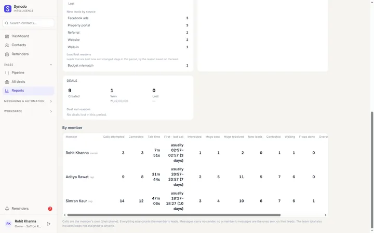Click the Talk time column header
The image size is (374, 233).
[154, 137]
